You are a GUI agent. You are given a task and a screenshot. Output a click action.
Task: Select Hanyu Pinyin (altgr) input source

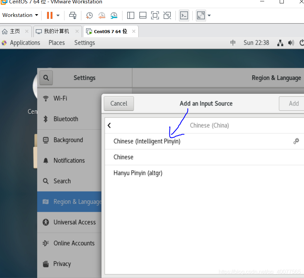[204, 173]
